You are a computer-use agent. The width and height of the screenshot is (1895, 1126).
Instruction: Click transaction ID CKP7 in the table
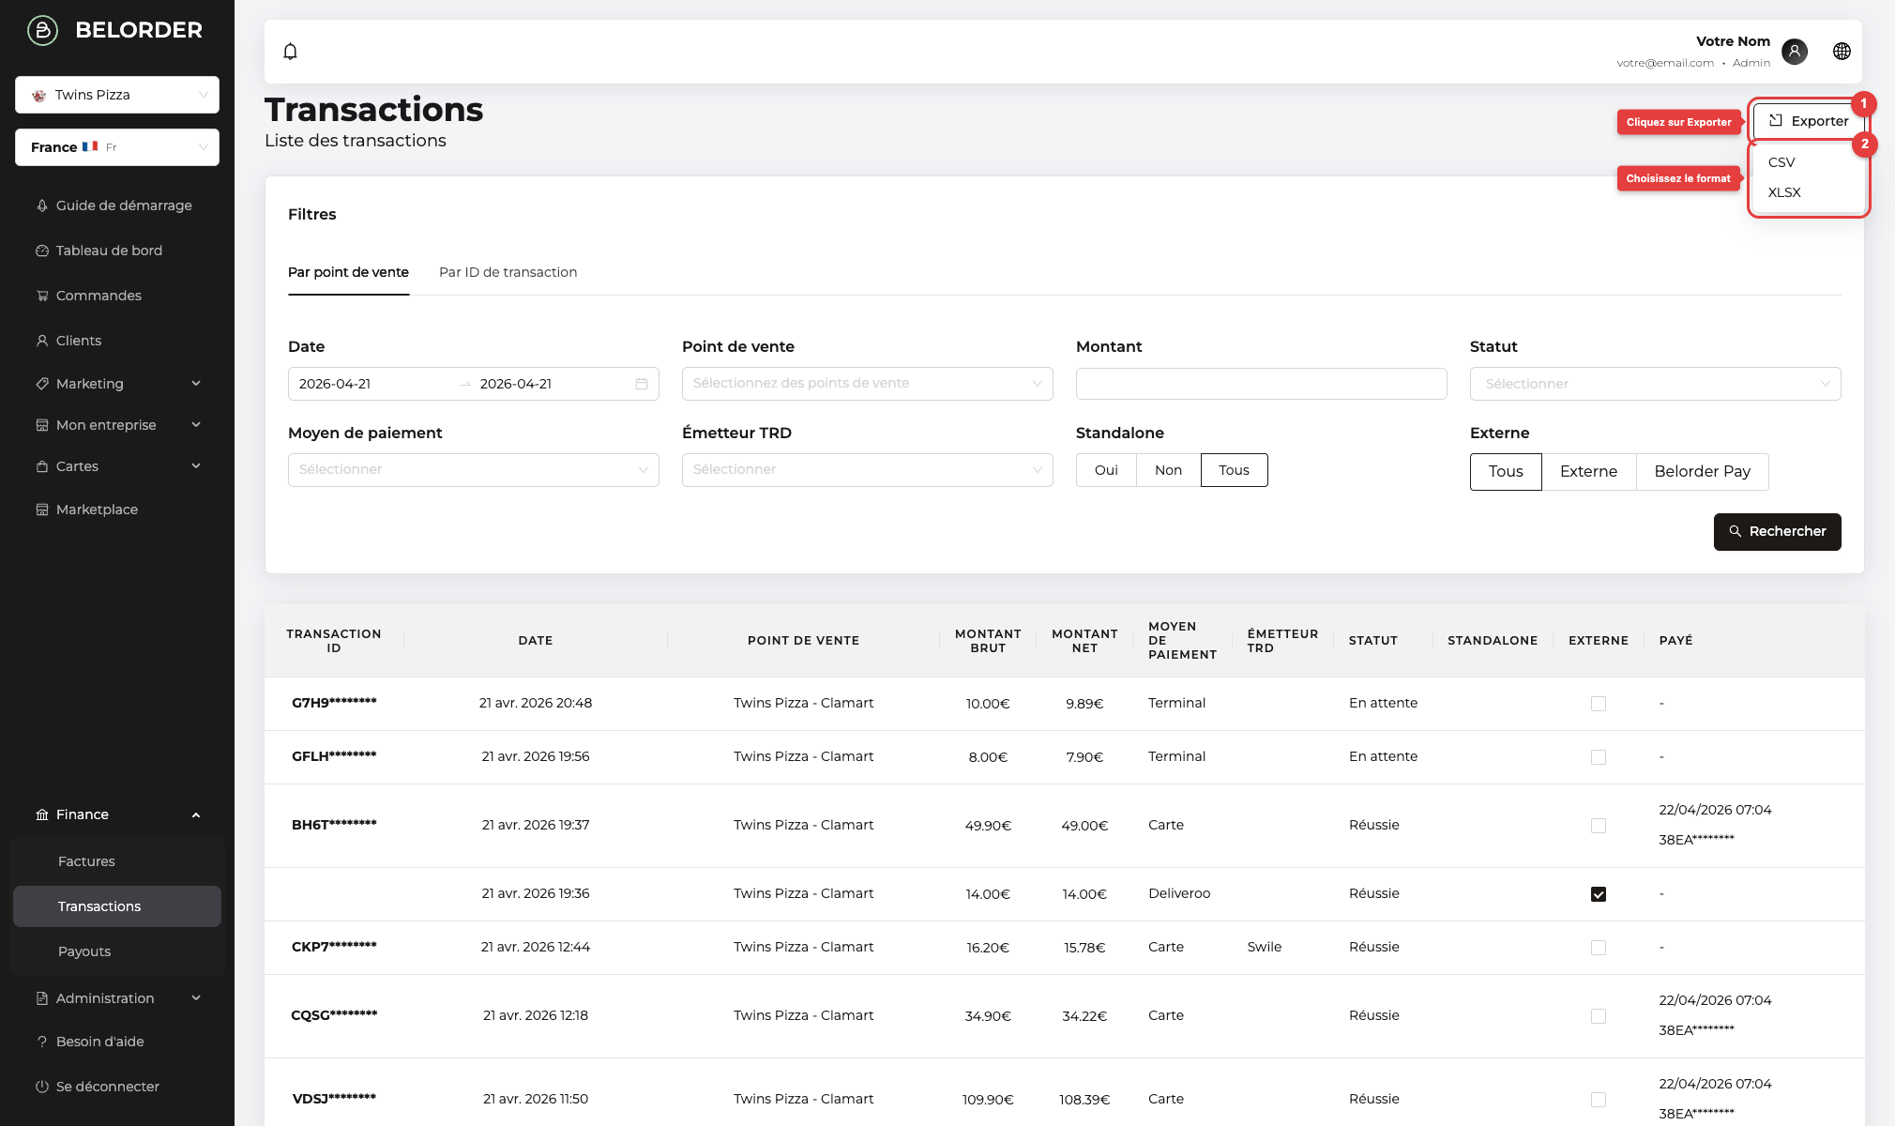(x=334, y=947)
